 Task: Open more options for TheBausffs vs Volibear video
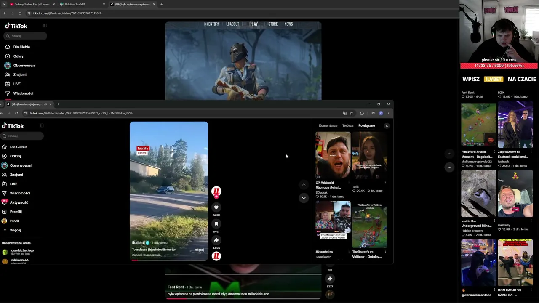pos(385,252)
